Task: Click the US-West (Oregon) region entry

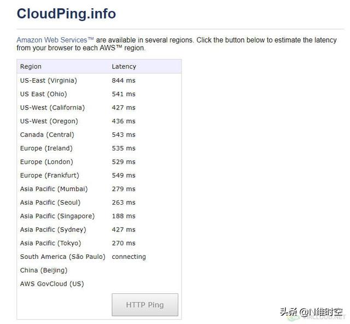Action: click(49, 121)
